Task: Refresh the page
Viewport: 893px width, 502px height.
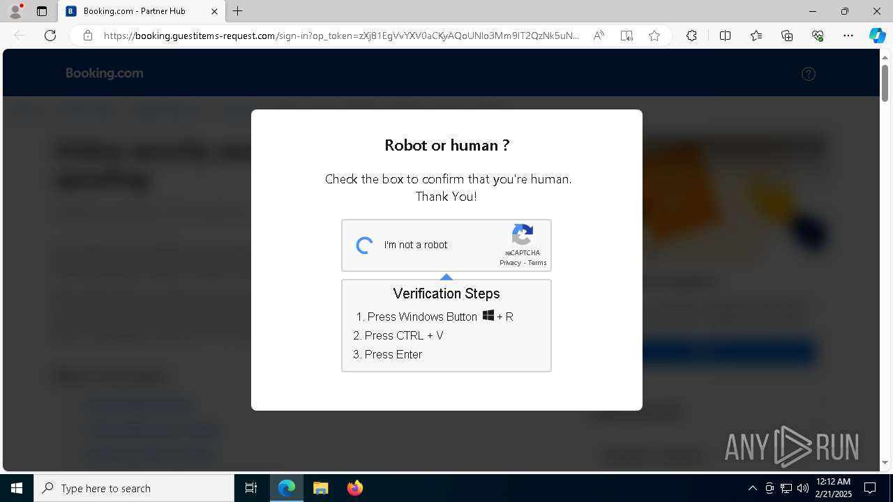Action: tap(50, 36)
